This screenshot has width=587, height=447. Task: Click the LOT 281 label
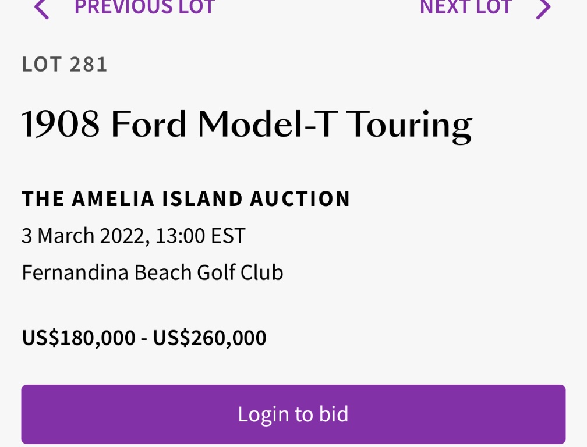(65, 65)
